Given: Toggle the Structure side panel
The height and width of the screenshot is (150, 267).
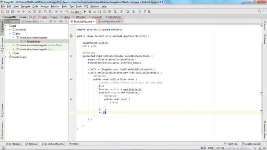Looking at the screenshot, I should click(x=2, y=45).
